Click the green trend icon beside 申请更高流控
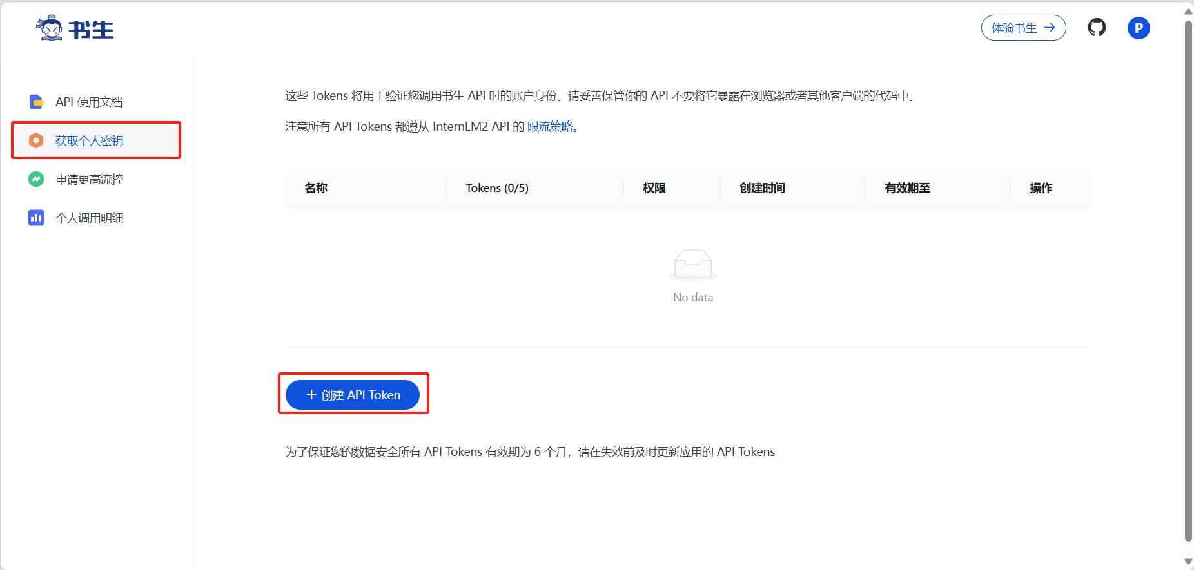1194x570 pixels. pos(36,179)
